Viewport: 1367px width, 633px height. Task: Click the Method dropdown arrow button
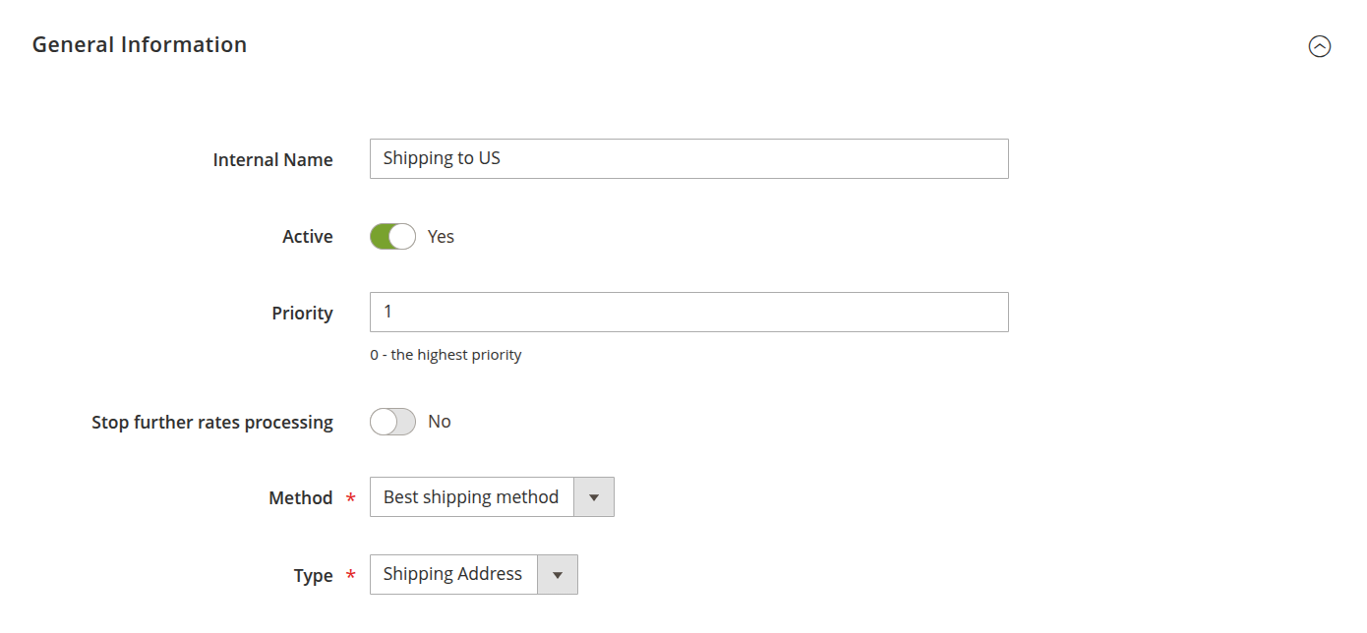(x=593, y=497)
